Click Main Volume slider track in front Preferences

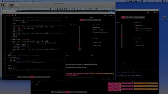(x=80, y=37)
